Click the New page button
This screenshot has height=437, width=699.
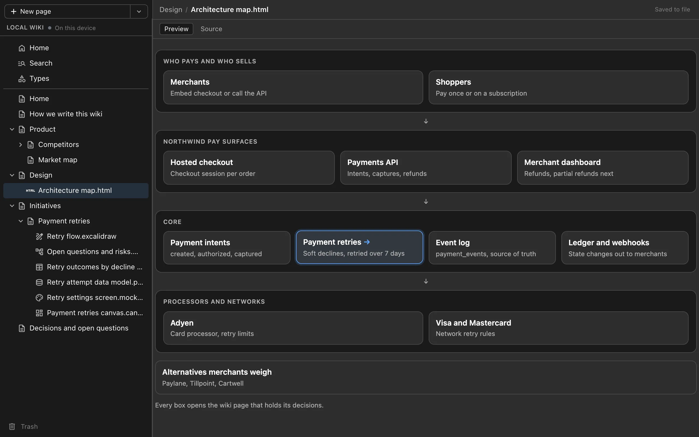pyautogui.click(x=67, y=11)
